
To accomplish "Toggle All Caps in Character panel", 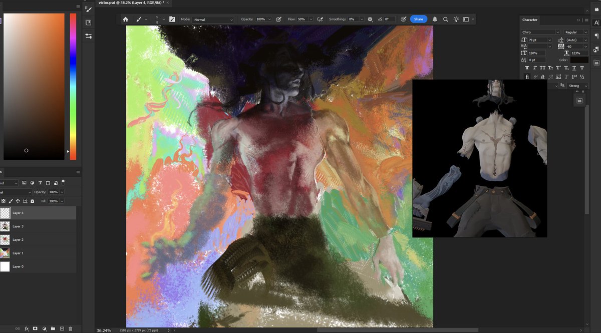I will pos(542,68).
